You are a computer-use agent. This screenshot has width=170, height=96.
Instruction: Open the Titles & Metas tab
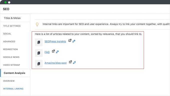click(15, 18)
